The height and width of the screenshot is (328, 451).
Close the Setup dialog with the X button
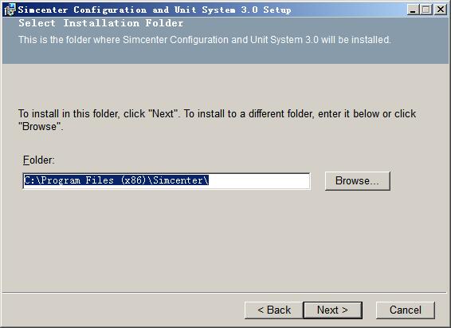(x=440, y=10)
